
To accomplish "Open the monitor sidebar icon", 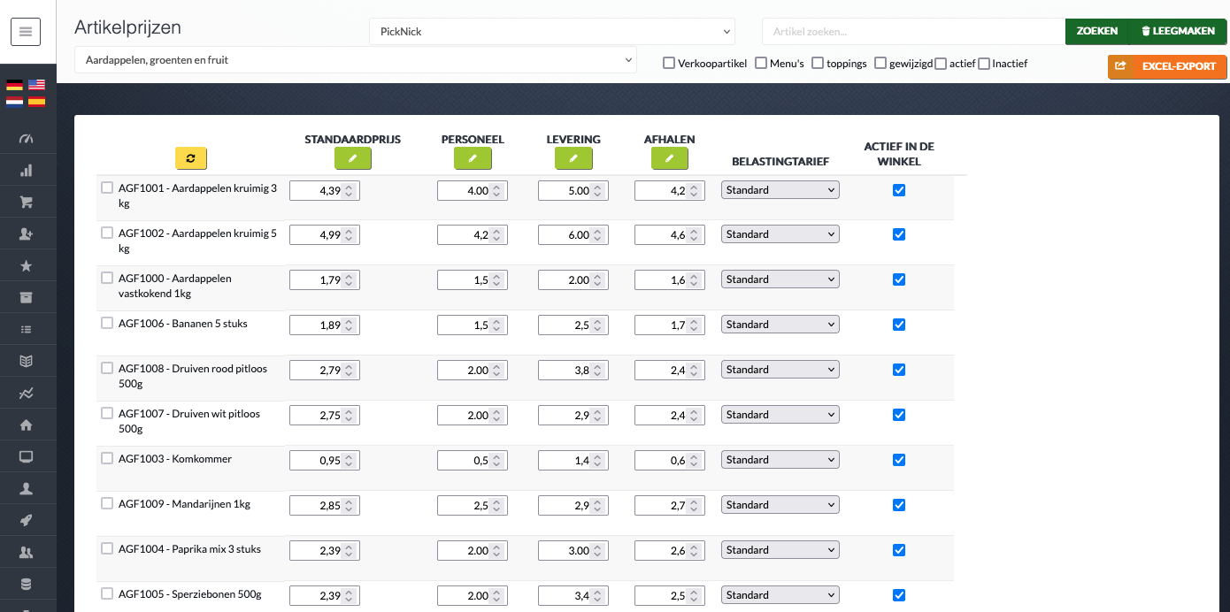I will coord(26,456).
